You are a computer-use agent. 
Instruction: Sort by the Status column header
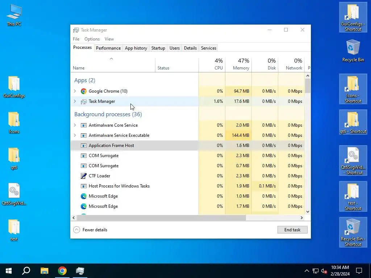(x=177, y=64)
